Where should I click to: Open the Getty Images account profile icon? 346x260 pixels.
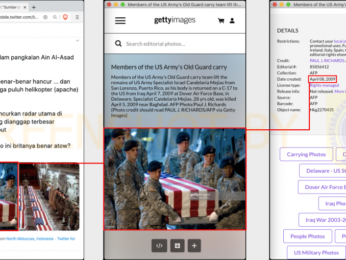pos(232,20)
